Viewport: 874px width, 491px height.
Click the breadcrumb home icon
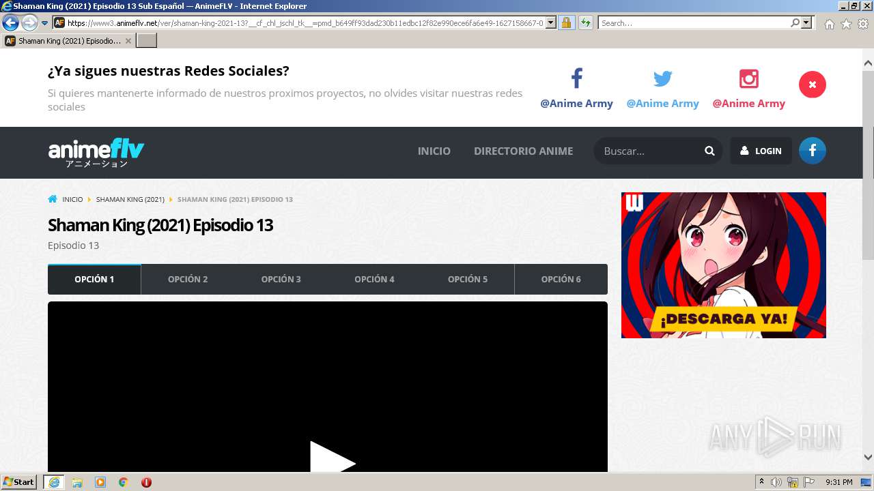tap(53, 199)
